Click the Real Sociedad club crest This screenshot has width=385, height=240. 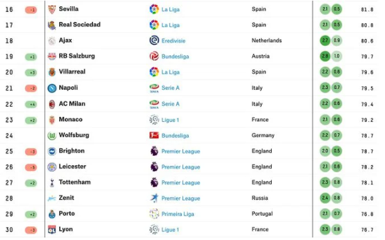(52, 25)
